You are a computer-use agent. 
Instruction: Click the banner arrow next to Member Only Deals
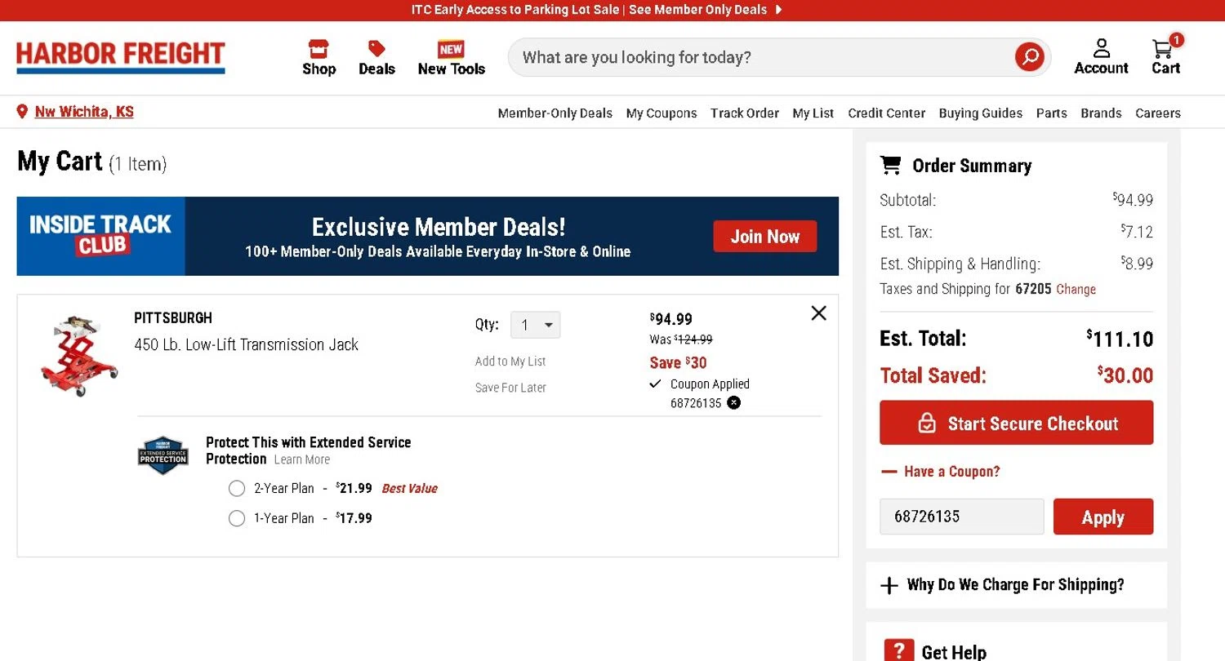coord(778,10)
